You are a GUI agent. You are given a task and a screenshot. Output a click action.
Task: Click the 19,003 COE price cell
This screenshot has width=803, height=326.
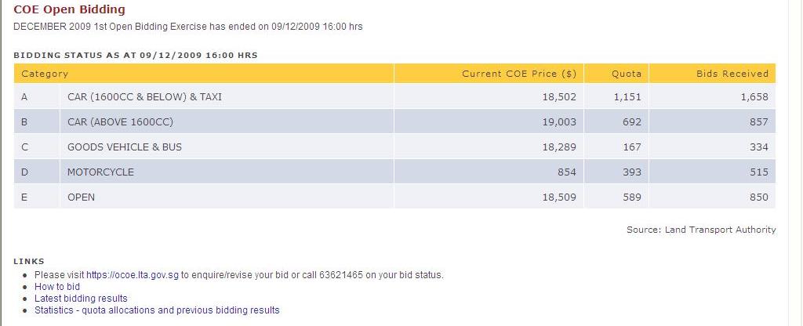click(x=489, y=121)
